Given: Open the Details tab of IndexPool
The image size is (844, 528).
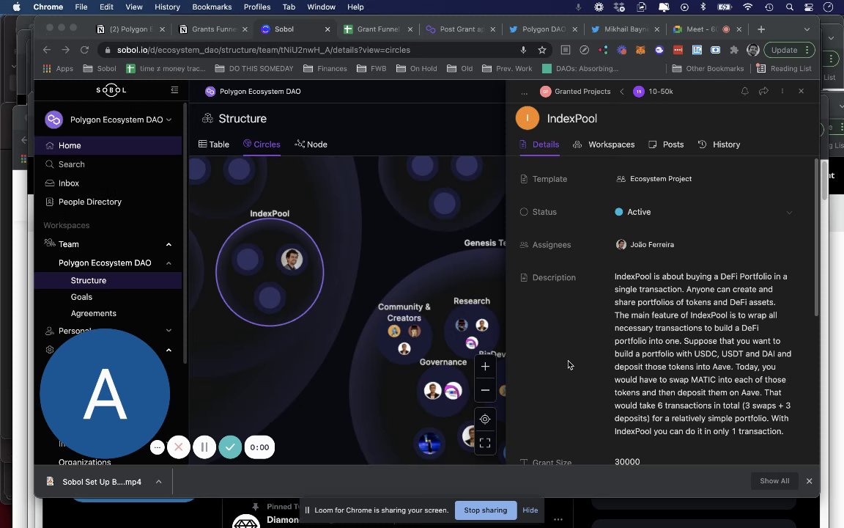Looking at the screenshot, I should click(539, 144).
